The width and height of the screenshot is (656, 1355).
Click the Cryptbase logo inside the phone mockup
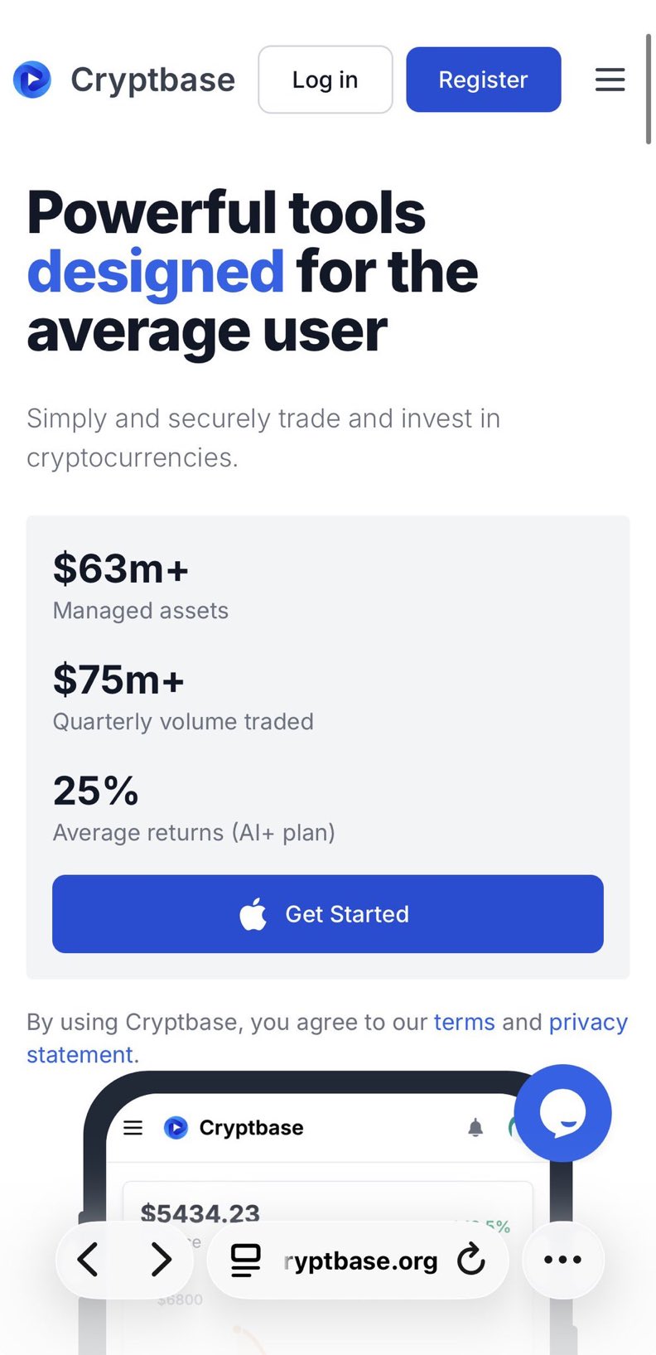pyautogui.click(x=176, y=1127)
